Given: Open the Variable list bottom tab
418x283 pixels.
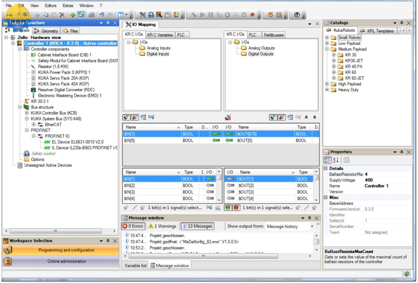Looking at the screenshot, I should click(136, 266).
